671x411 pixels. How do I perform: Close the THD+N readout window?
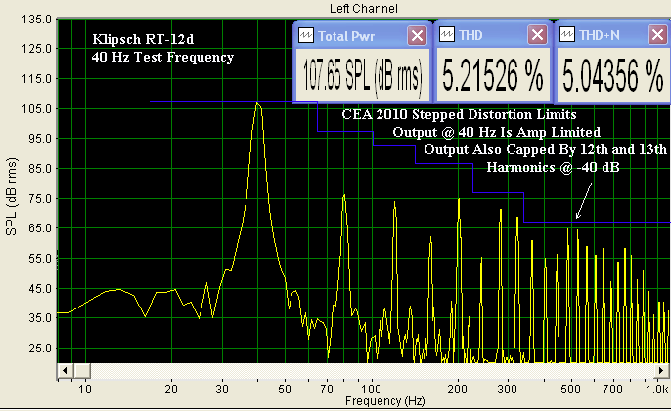click(x=657, y=34)
